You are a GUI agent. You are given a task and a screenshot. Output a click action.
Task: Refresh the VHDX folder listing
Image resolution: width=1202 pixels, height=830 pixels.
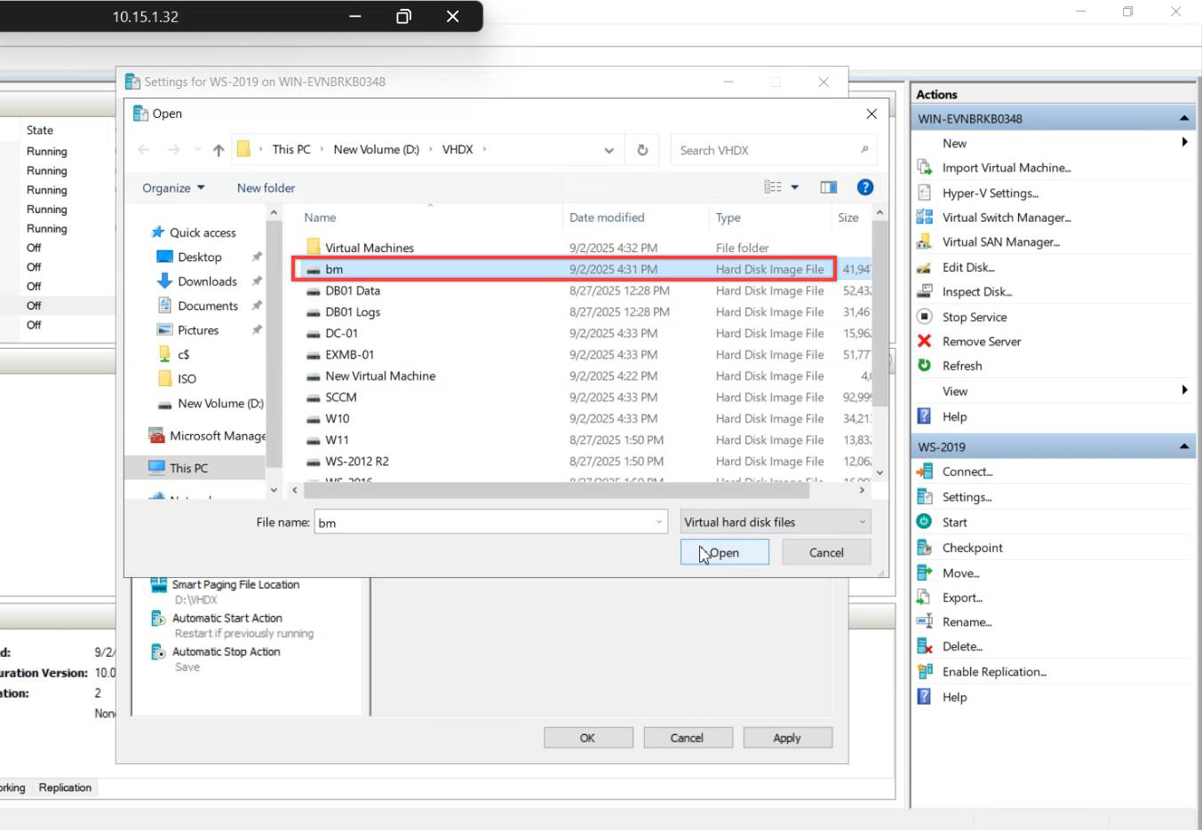642,150
